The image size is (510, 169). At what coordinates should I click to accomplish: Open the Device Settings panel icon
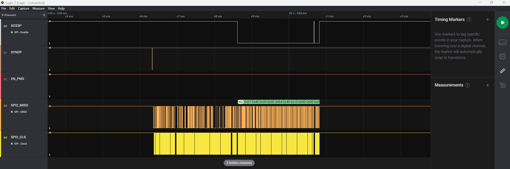click(x=502, y=42)
